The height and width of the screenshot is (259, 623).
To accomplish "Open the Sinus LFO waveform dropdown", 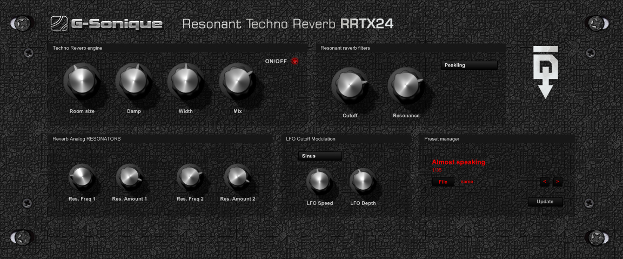I will point(319,156).
